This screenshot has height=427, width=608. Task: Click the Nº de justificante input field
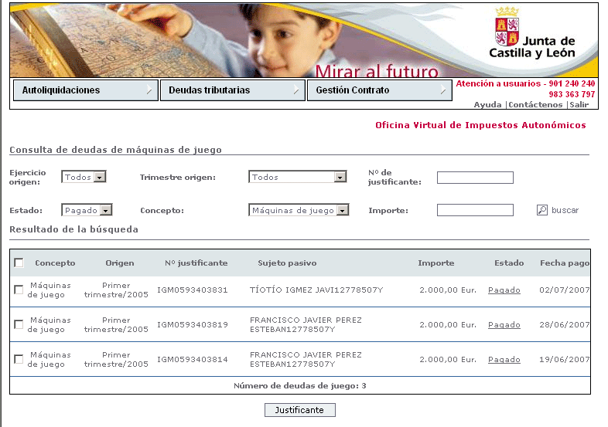click(475, 178)
